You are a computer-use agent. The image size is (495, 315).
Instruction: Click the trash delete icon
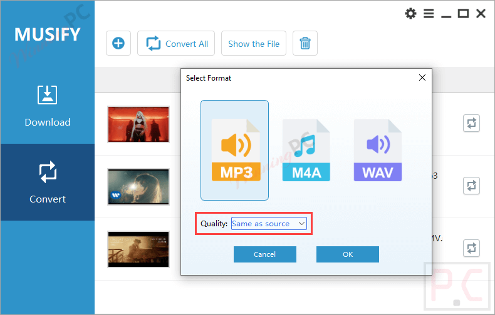coord(305,43)
